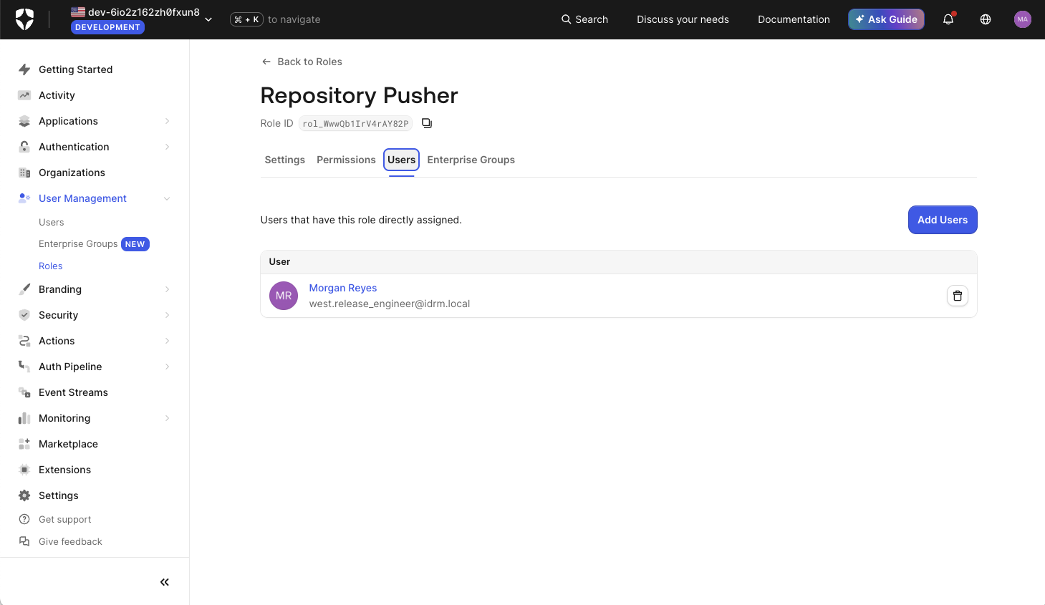This screenshot has height=605, width=1045.
Task: Go back to Roles link
Action: [x=302, y=62]
